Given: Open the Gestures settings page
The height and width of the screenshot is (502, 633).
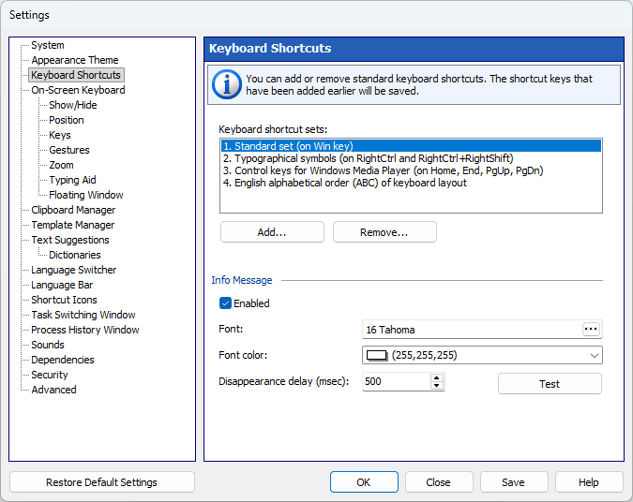Looking at the screenshot, I should tap(69, 150).
